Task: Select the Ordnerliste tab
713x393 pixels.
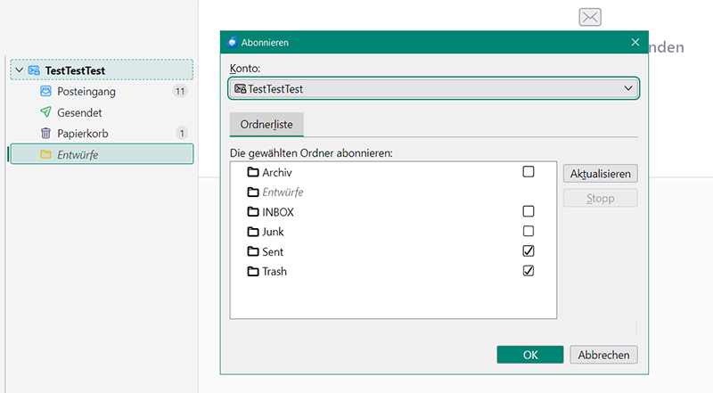Action: (x=266, y=124)
